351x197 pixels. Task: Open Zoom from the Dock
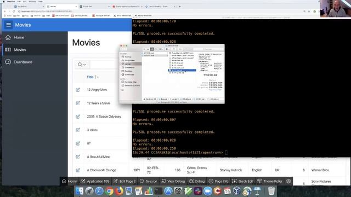coord(208,191)
